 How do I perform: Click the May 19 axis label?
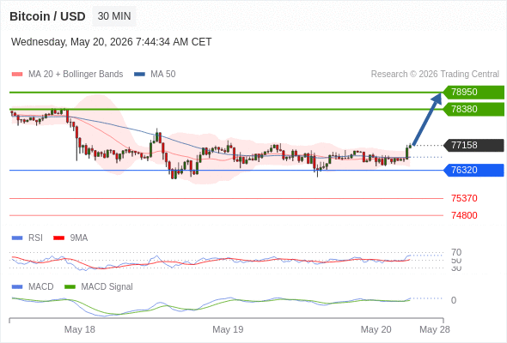[228, 329]
